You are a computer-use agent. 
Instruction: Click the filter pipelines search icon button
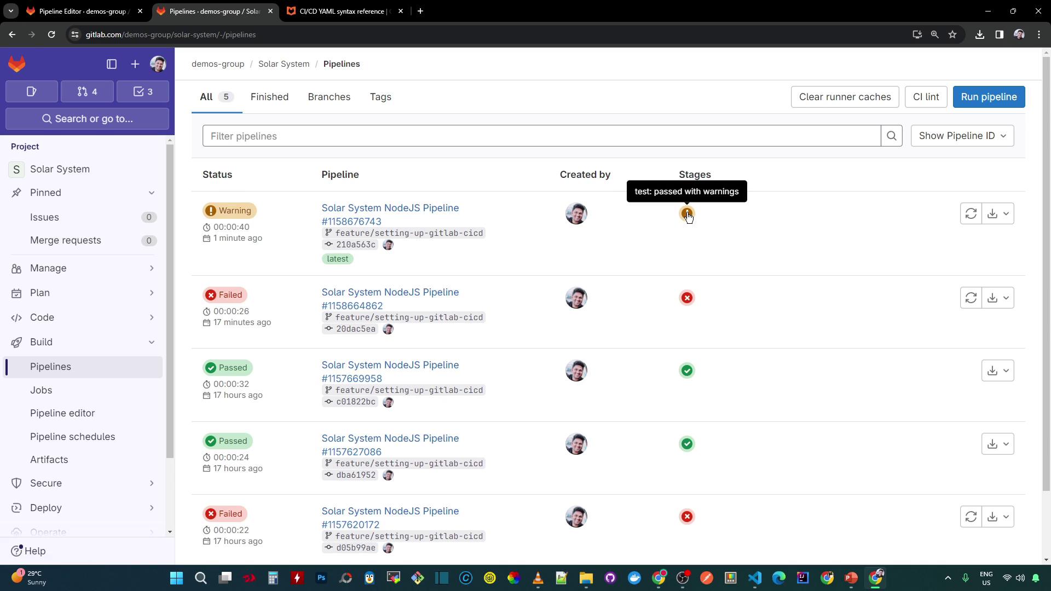891,136
